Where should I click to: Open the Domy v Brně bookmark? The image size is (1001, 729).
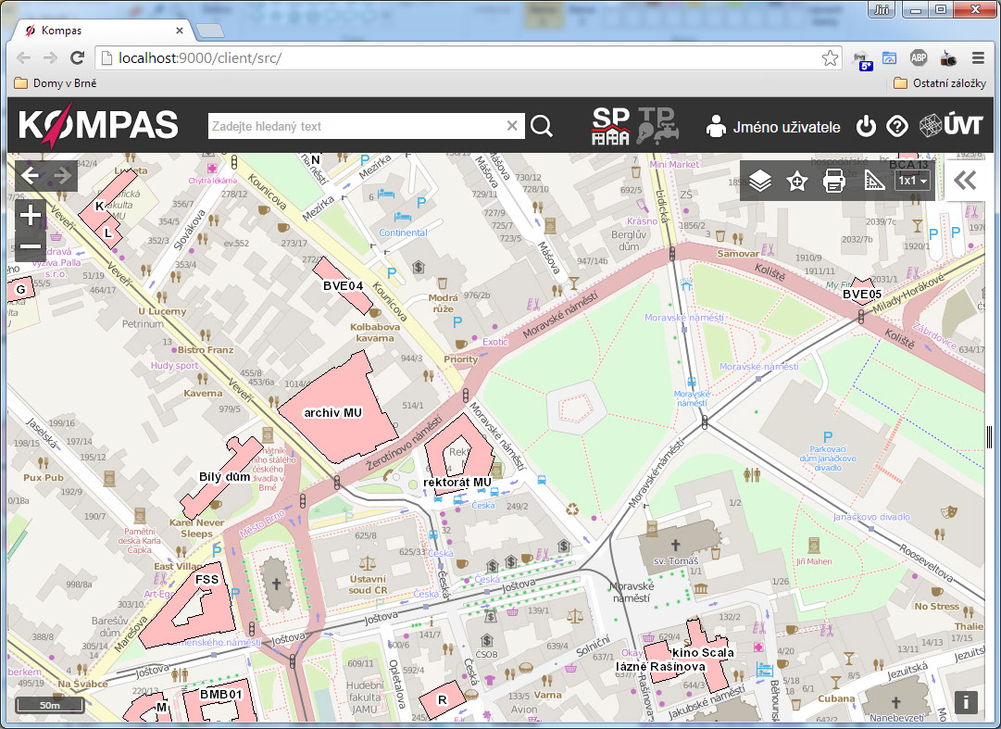(x=56, y=83)
